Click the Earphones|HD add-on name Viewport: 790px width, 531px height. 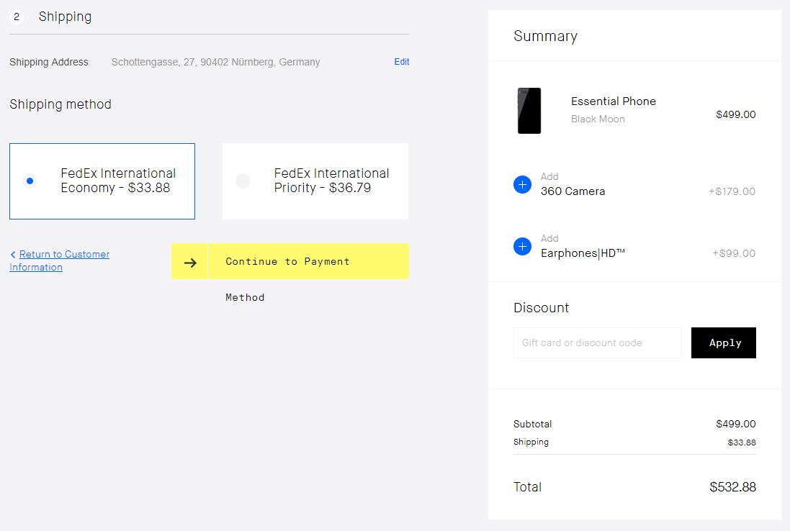pyautogui.click(x=583, y=253)
